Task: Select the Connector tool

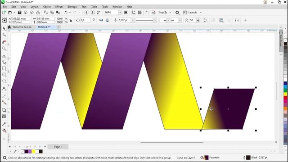Action: click(x=4, y=103)
